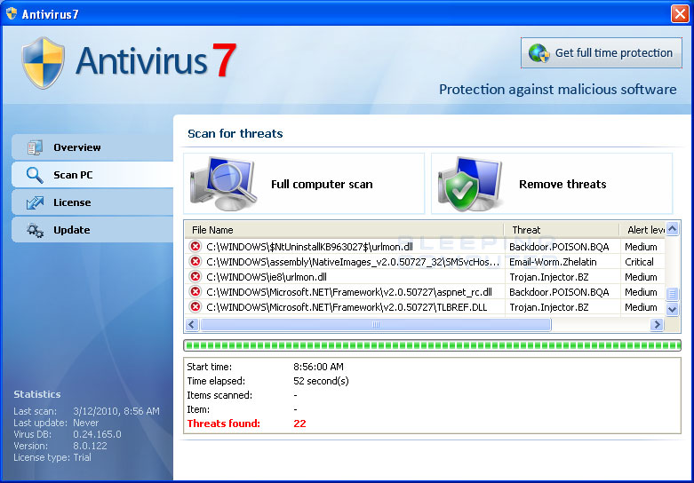Viewport: 694px width, 483px height.
Task: Close the Antivirus7 window
Action: [x=680, y=13]
